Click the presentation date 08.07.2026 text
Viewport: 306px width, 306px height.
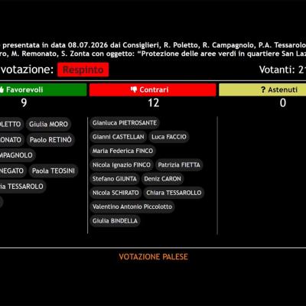(x=89, y=45)
